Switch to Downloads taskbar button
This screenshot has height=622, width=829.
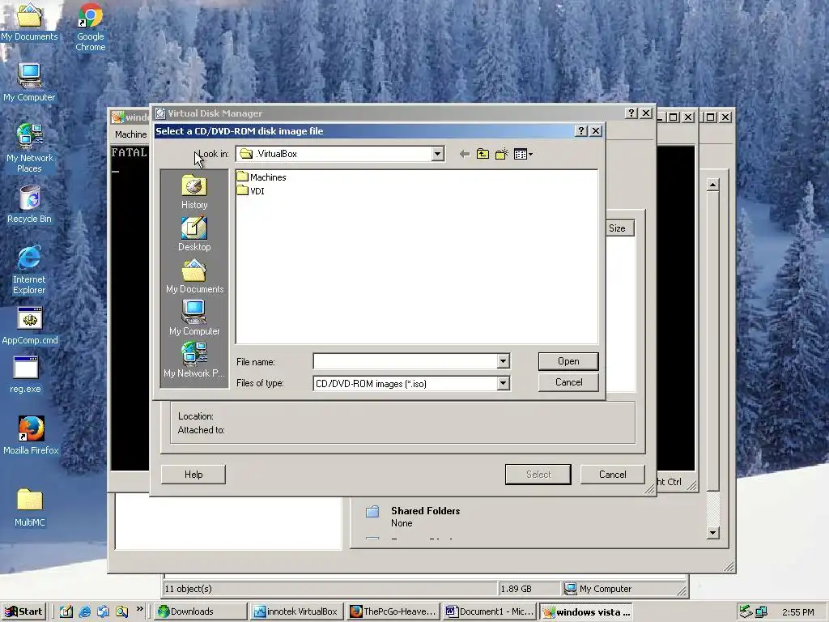[x=200, y=611]
